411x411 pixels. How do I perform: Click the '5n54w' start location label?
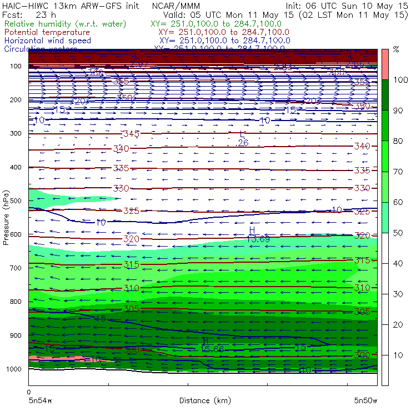pos(41,400)
